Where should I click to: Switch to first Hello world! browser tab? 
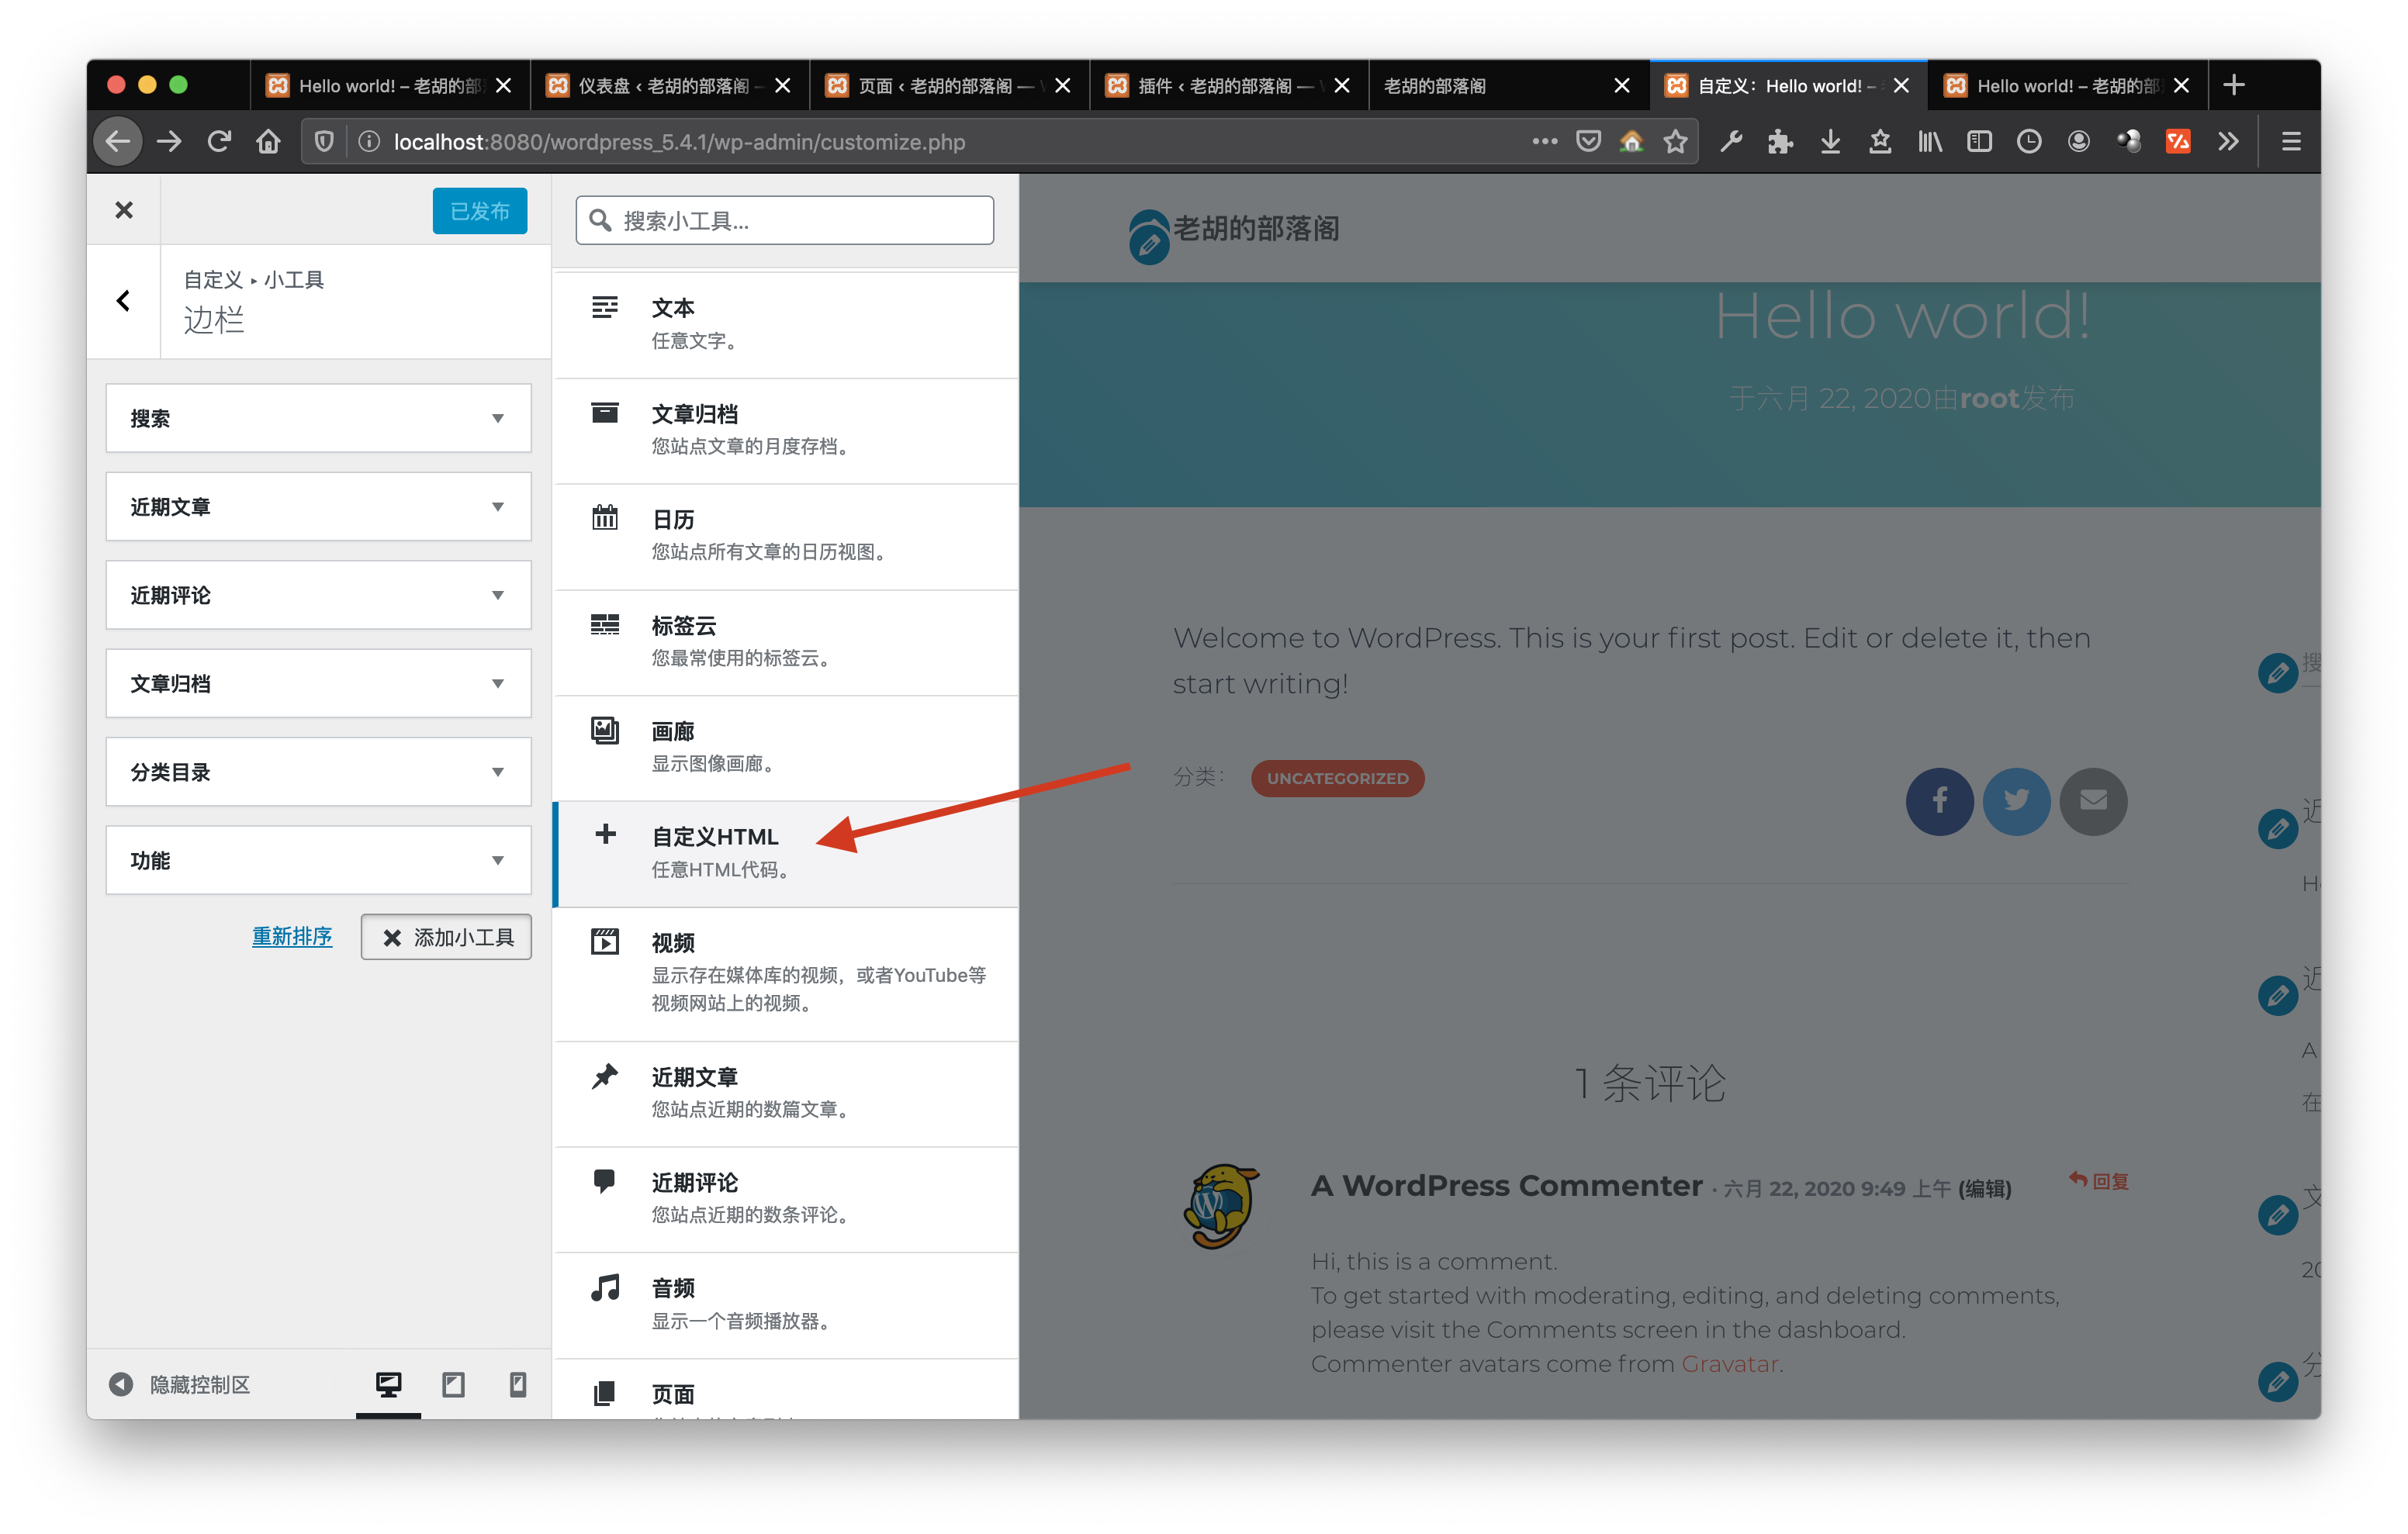pyautogui.click(x=389, y=85)
